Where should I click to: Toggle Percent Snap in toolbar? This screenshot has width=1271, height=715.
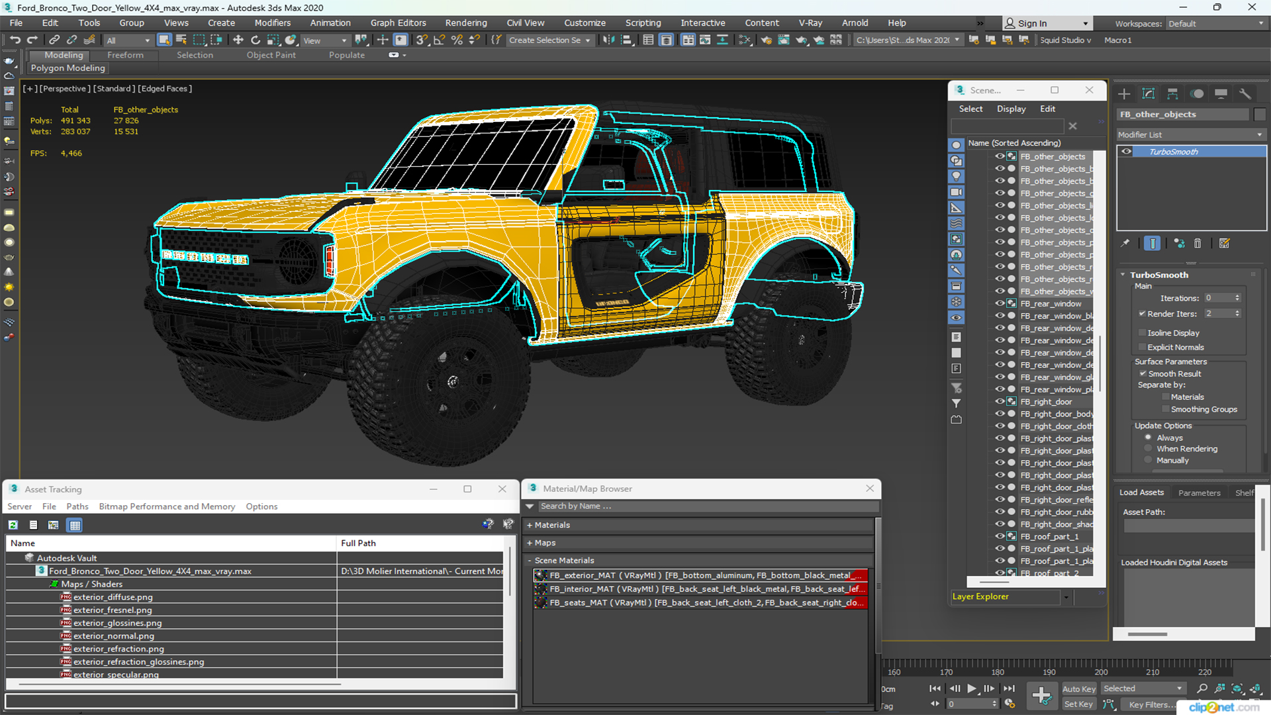(456, 40)
